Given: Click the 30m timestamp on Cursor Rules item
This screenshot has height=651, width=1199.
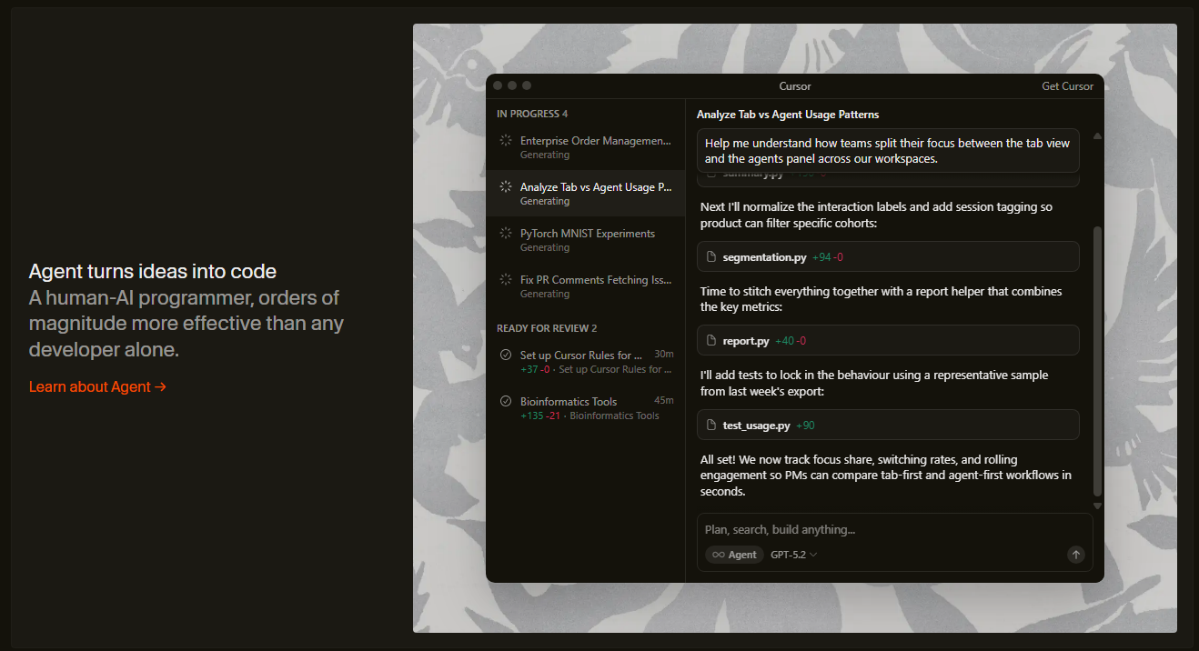Looking at the screenshot, I should [664, 354].
